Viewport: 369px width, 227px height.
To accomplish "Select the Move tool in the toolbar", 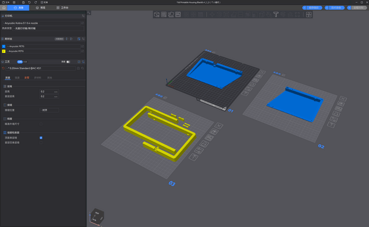I will click(212, 14).
